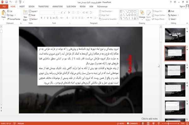Open the Section dropdown
The width and height of the screenshot is (189, 125).
click(33, 19)
